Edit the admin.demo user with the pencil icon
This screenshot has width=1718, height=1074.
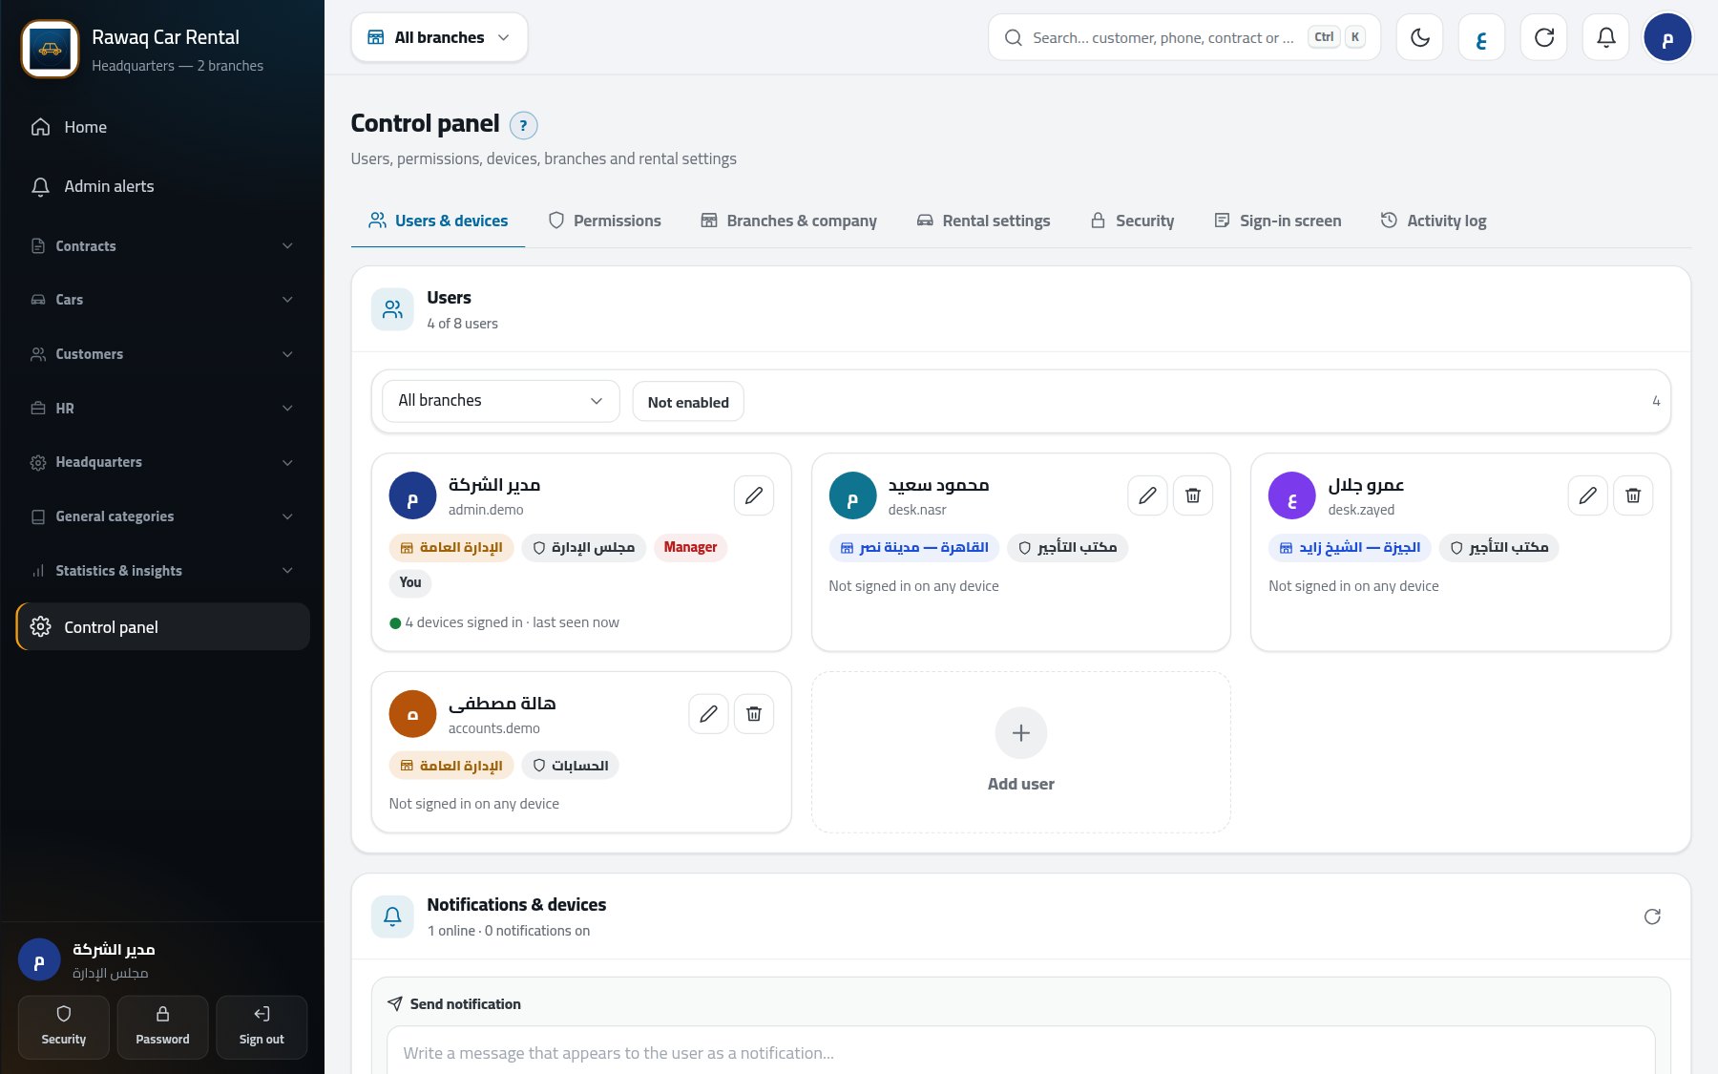pyautogui.click(x=754, y=495)
